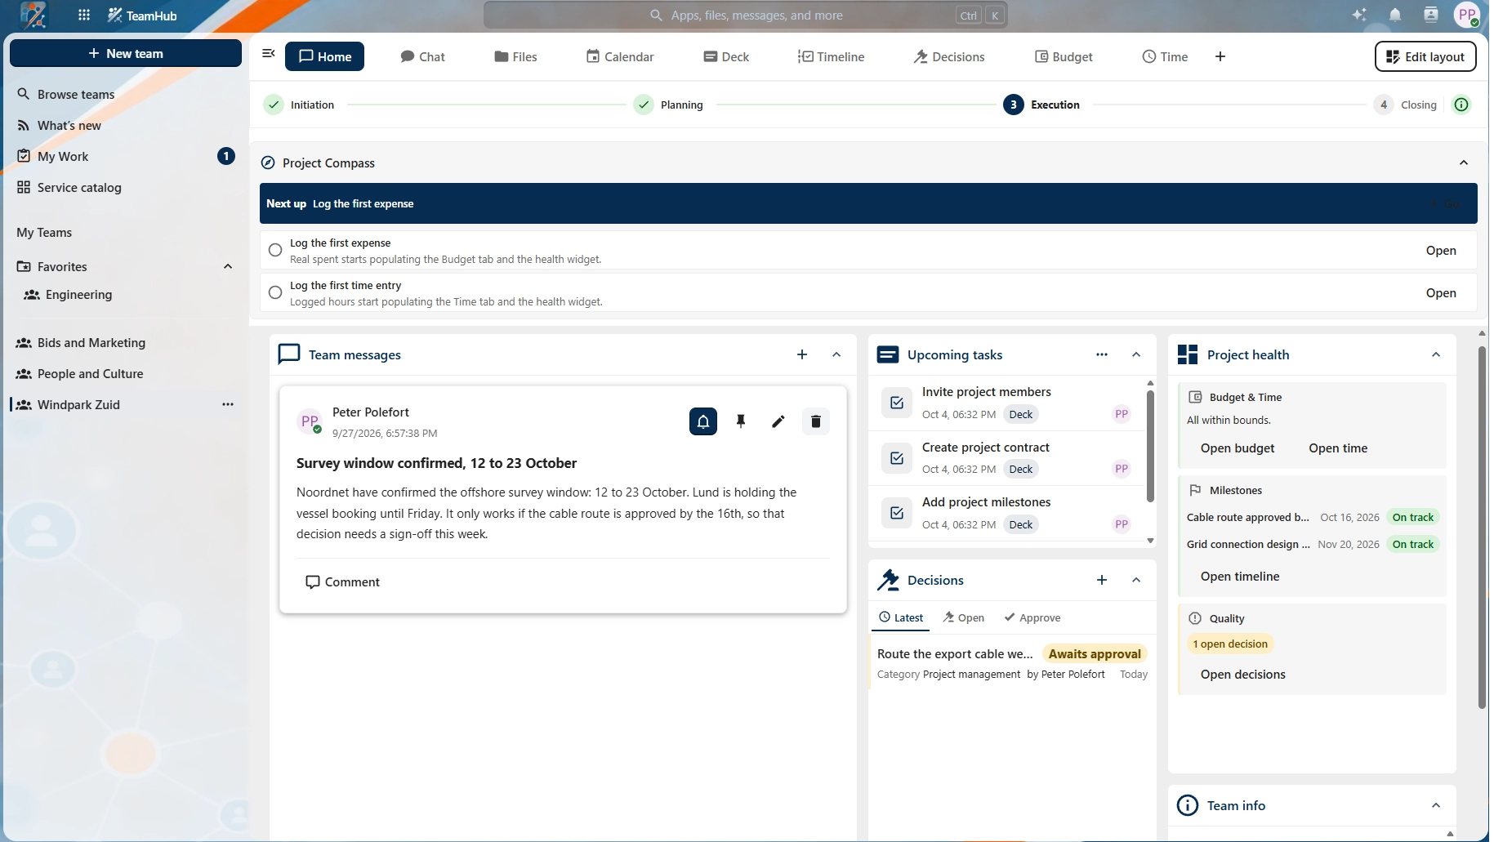Open budget from Project health
The image size is (1494, 842).
[x=1238, y=448]
